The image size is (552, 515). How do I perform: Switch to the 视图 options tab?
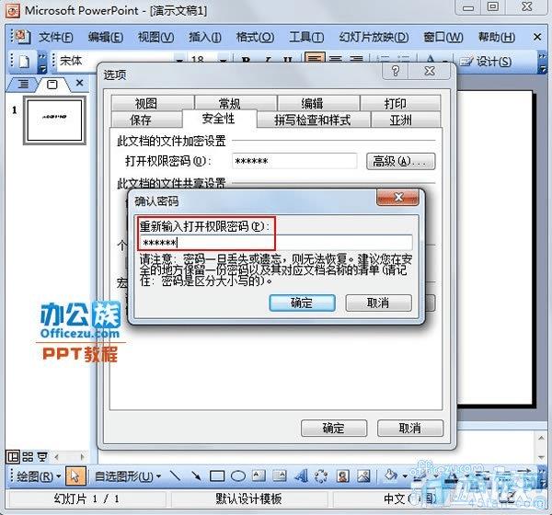click(153, 103)
